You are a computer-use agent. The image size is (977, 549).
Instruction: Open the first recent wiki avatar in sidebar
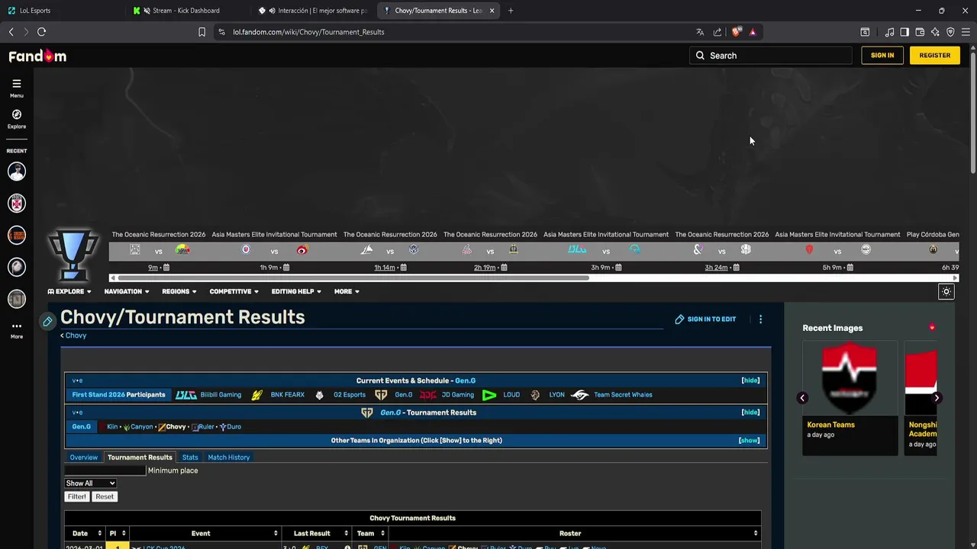pos(17,172)
